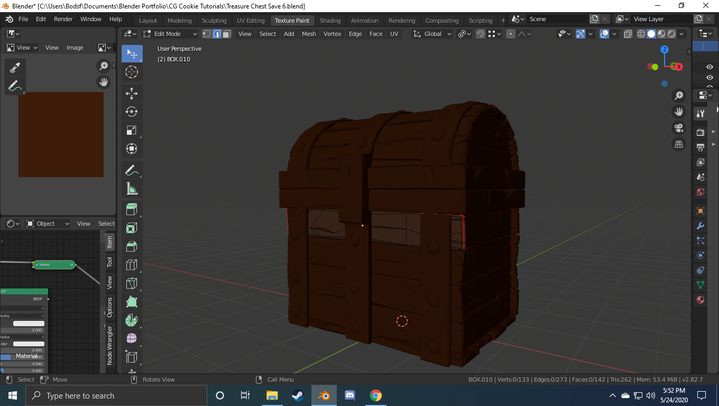Pick the Annotate tool in the 3D viewport

click(x=132, y=170)
